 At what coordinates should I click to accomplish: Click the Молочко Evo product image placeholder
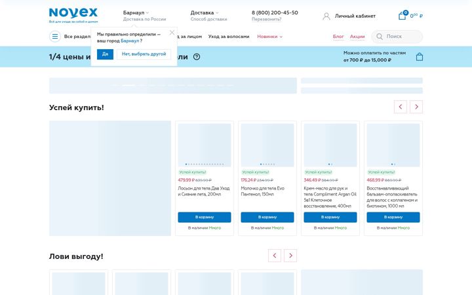pos(267,145)
